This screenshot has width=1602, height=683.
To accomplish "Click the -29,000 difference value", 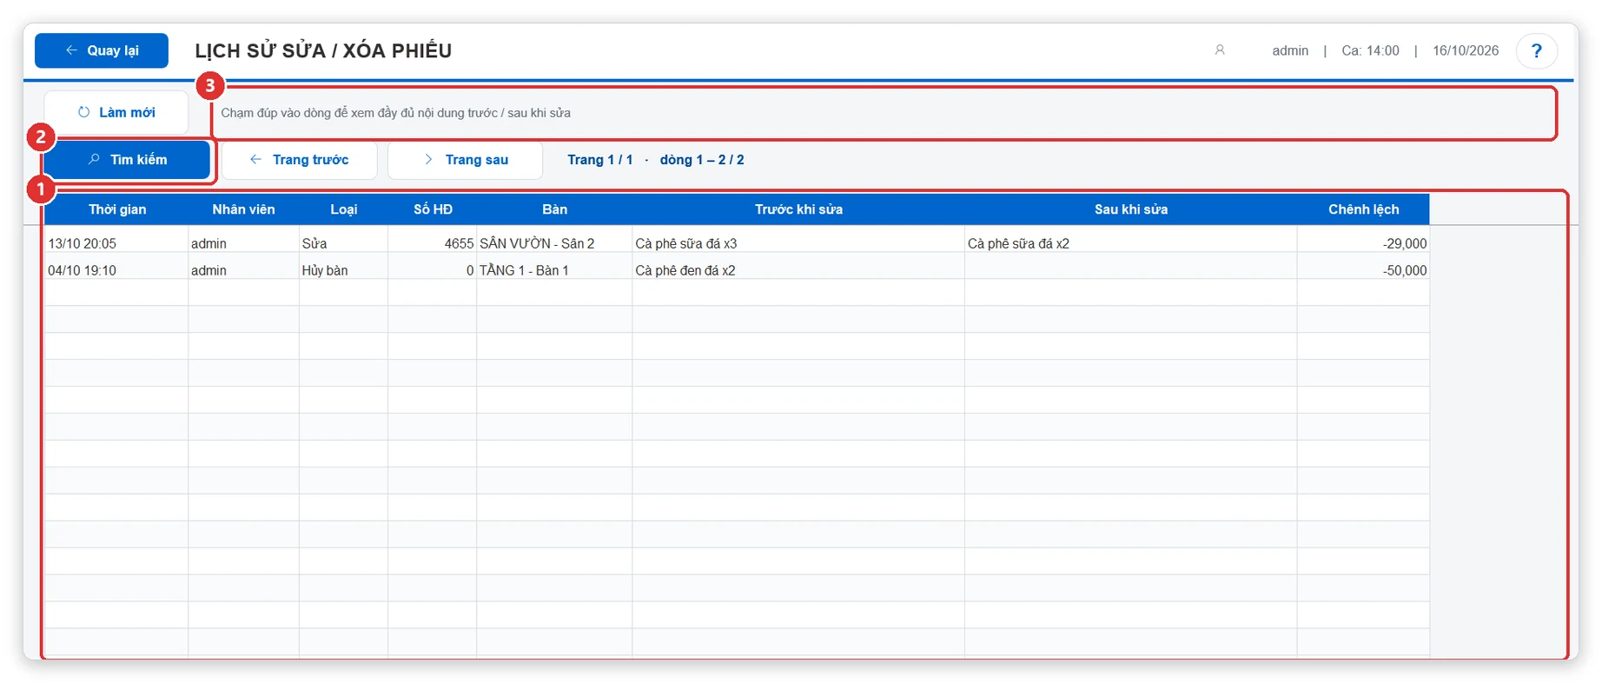I will pos(1405,244).
